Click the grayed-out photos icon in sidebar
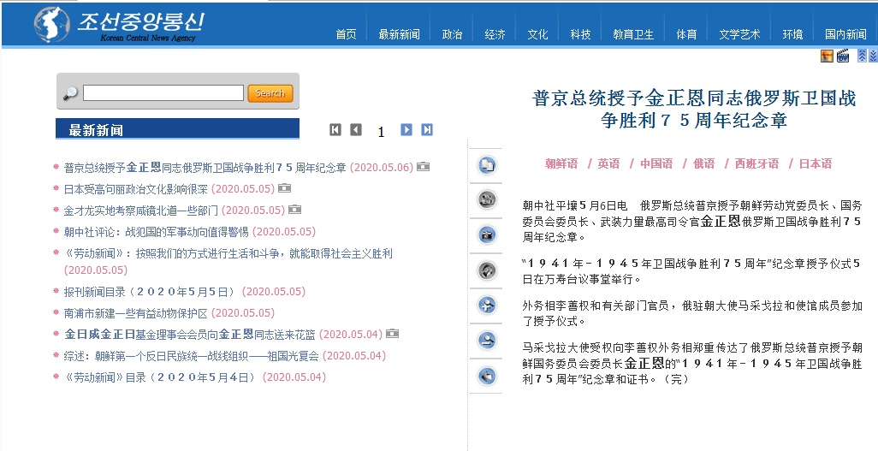878x451 pixels. tap(487, 199)
